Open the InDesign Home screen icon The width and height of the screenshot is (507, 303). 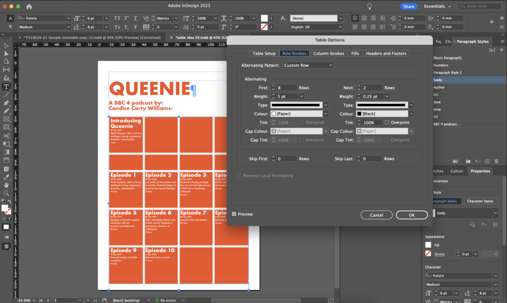tap(29, 6)
